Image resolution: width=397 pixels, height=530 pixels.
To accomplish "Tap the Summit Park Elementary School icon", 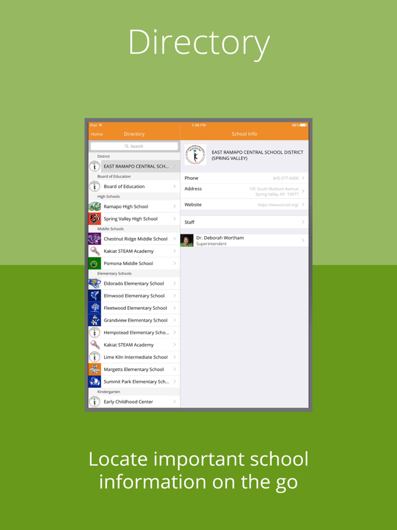I will [x=95, y=382].
